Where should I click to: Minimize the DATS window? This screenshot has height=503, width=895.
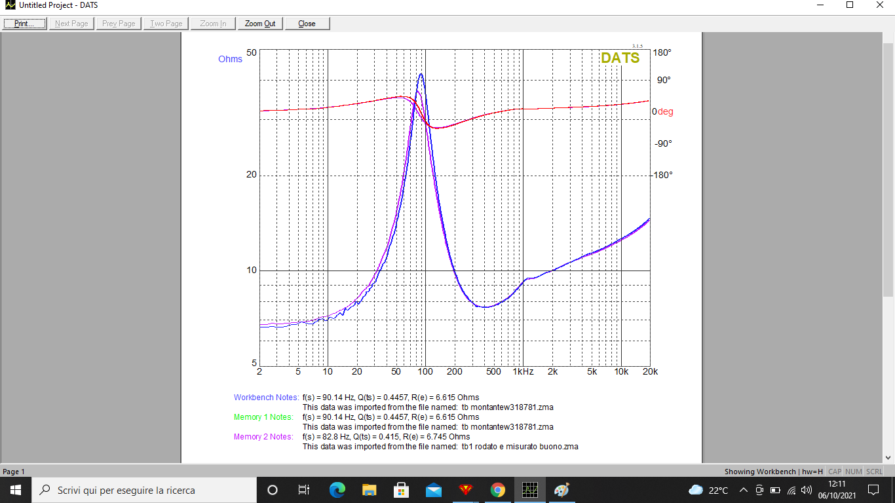pyautogui.click(x=820, y=5)
